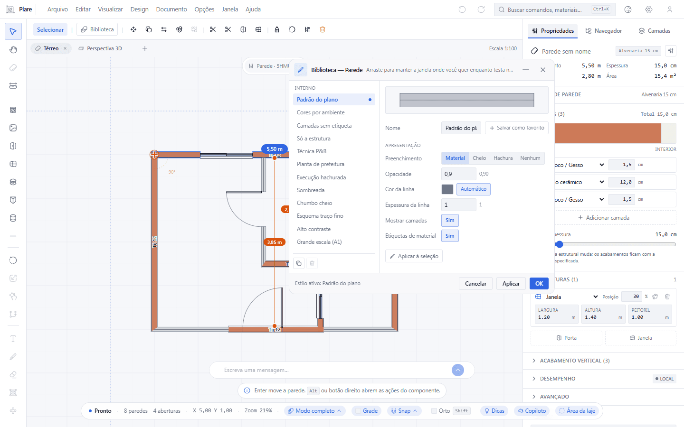Viewport: 684px width, 427px height.
Task: Open the Modo completo dropdown in status bar
Action: [315, 411]
